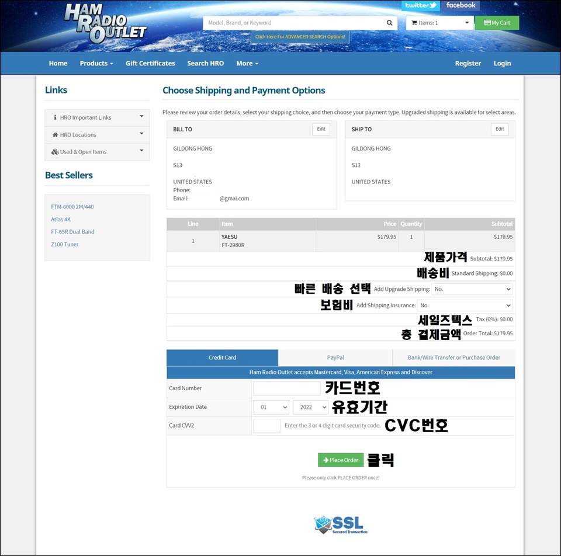The image size is (561, 556).
Task: Switch to Bank/Wire Transfer or Purchase Order tab
Action: (453, 357)
